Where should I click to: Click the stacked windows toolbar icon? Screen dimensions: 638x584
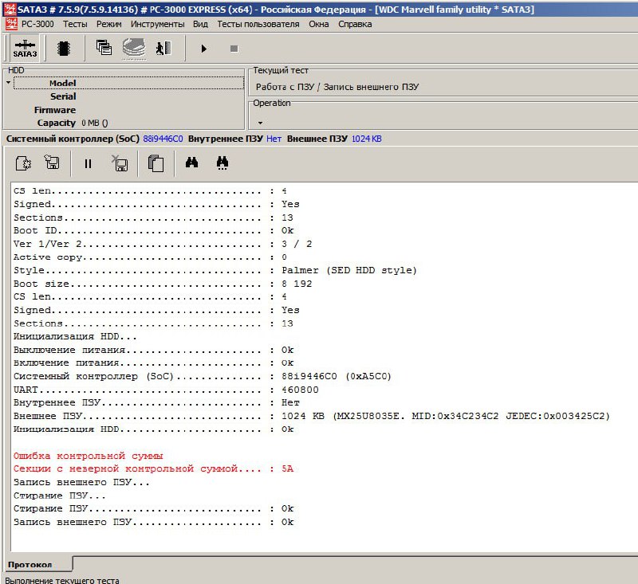tap(104, 49)
